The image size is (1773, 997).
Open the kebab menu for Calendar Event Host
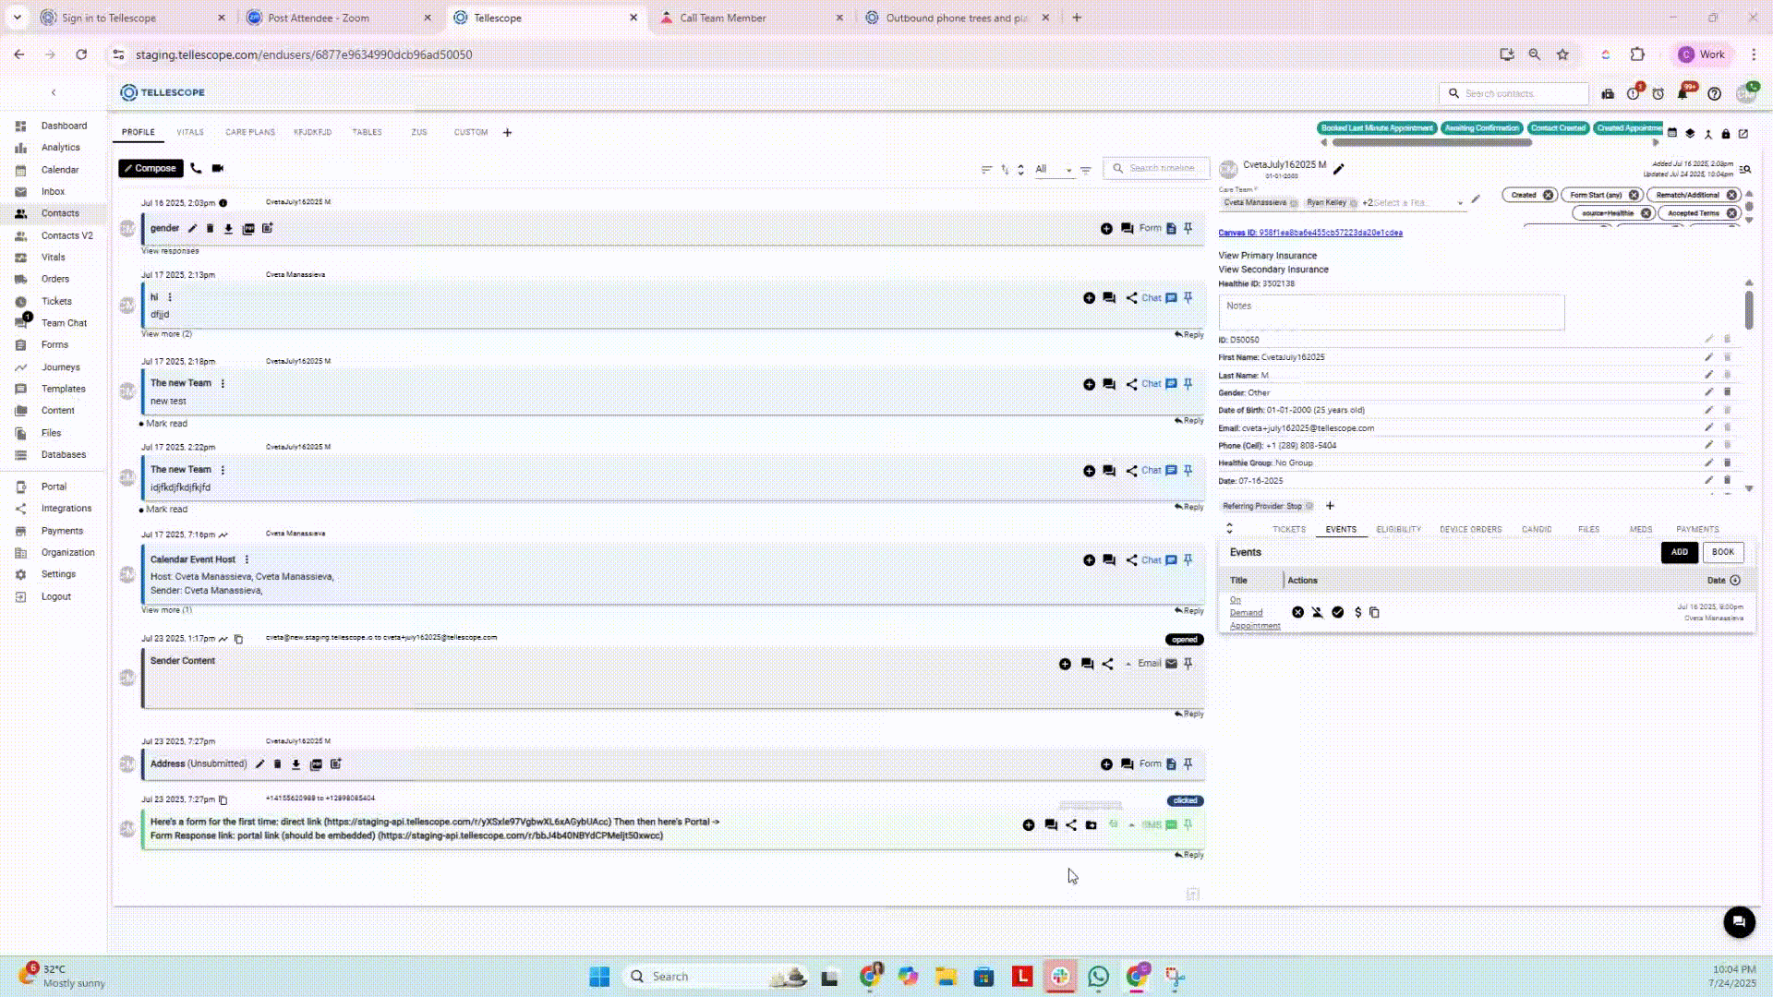click(x=247, y=559)
